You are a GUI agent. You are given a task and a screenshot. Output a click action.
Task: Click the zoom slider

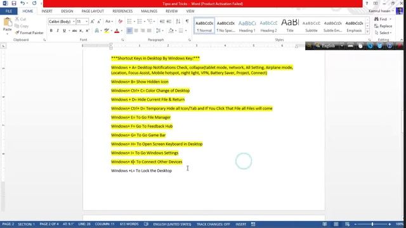[x=372, y=224]
